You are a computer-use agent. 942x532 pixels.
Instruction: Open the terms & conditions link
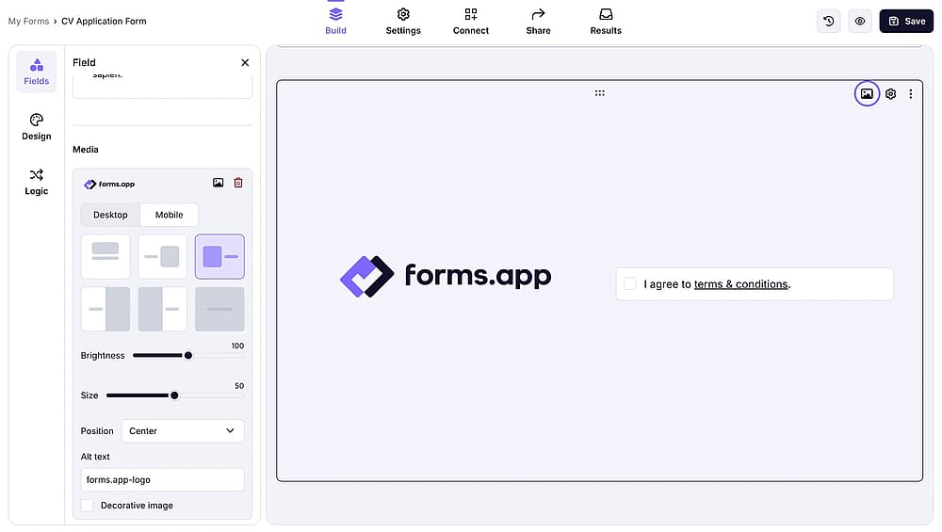point(740,284)
